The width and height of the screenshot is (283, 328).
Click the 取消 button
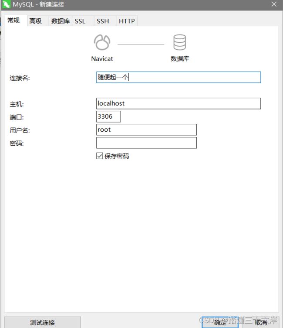(261, 322)
